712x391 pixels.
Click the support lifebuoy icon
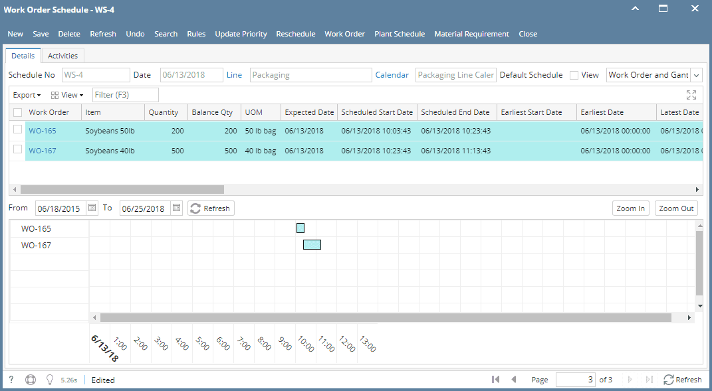coord(31,380)
